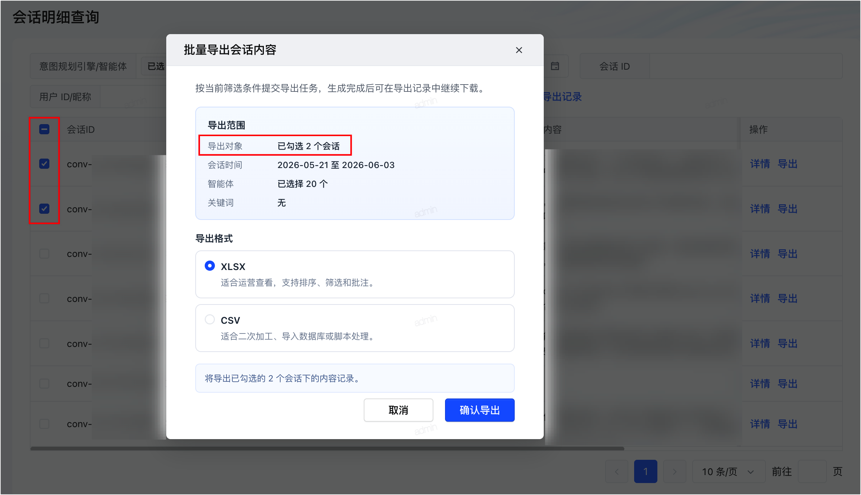The width and height of the screenshot is (861, 495).
Task: Click the 取消 button
Action: [398, 410]
